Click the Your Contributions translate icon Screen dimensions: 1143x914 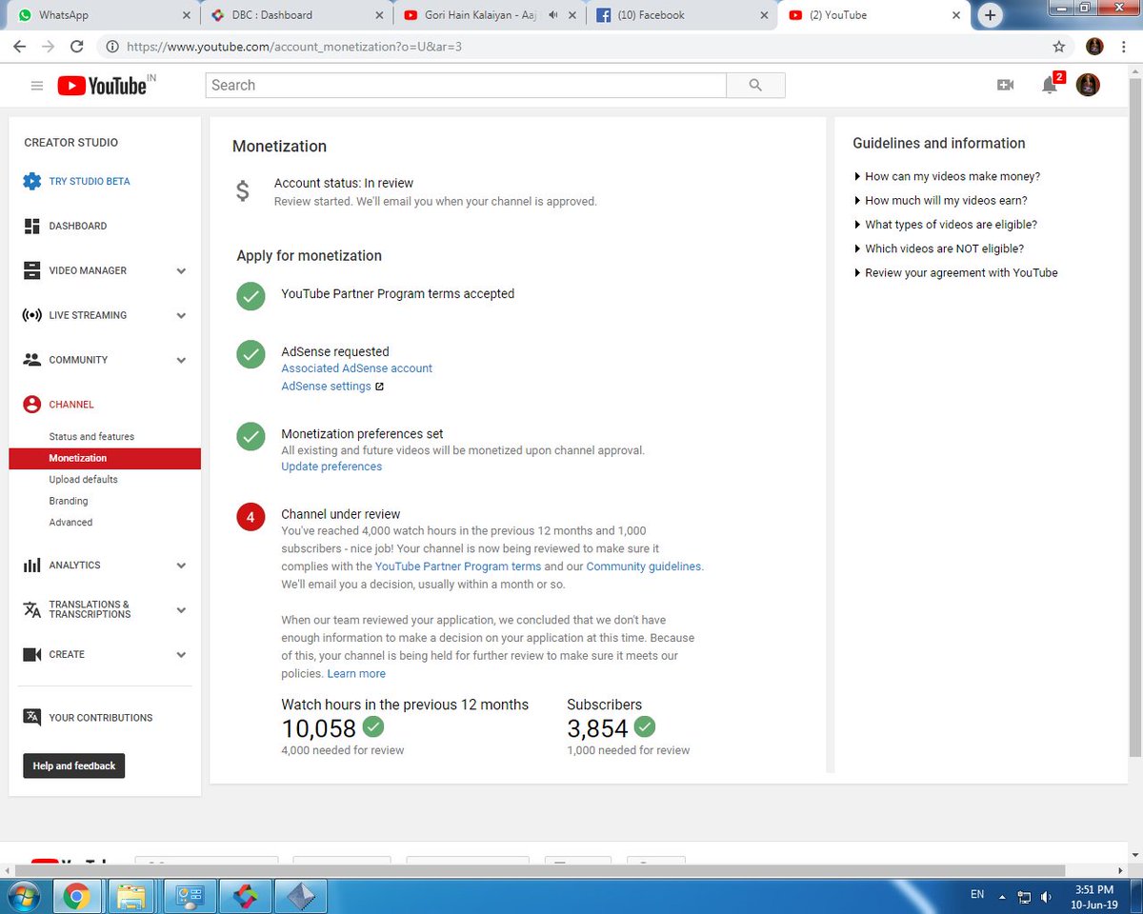(32, 718)
